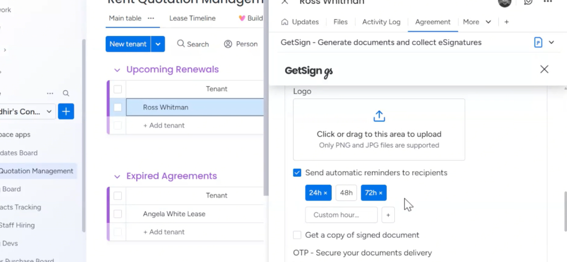Click the Search magnifier in the board toolbar

(181, 44)
